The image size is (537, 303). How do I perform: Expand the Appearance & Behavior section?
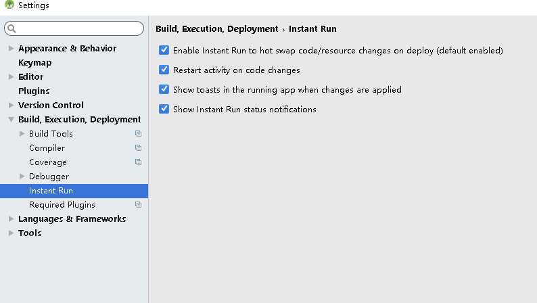[11, 49]
